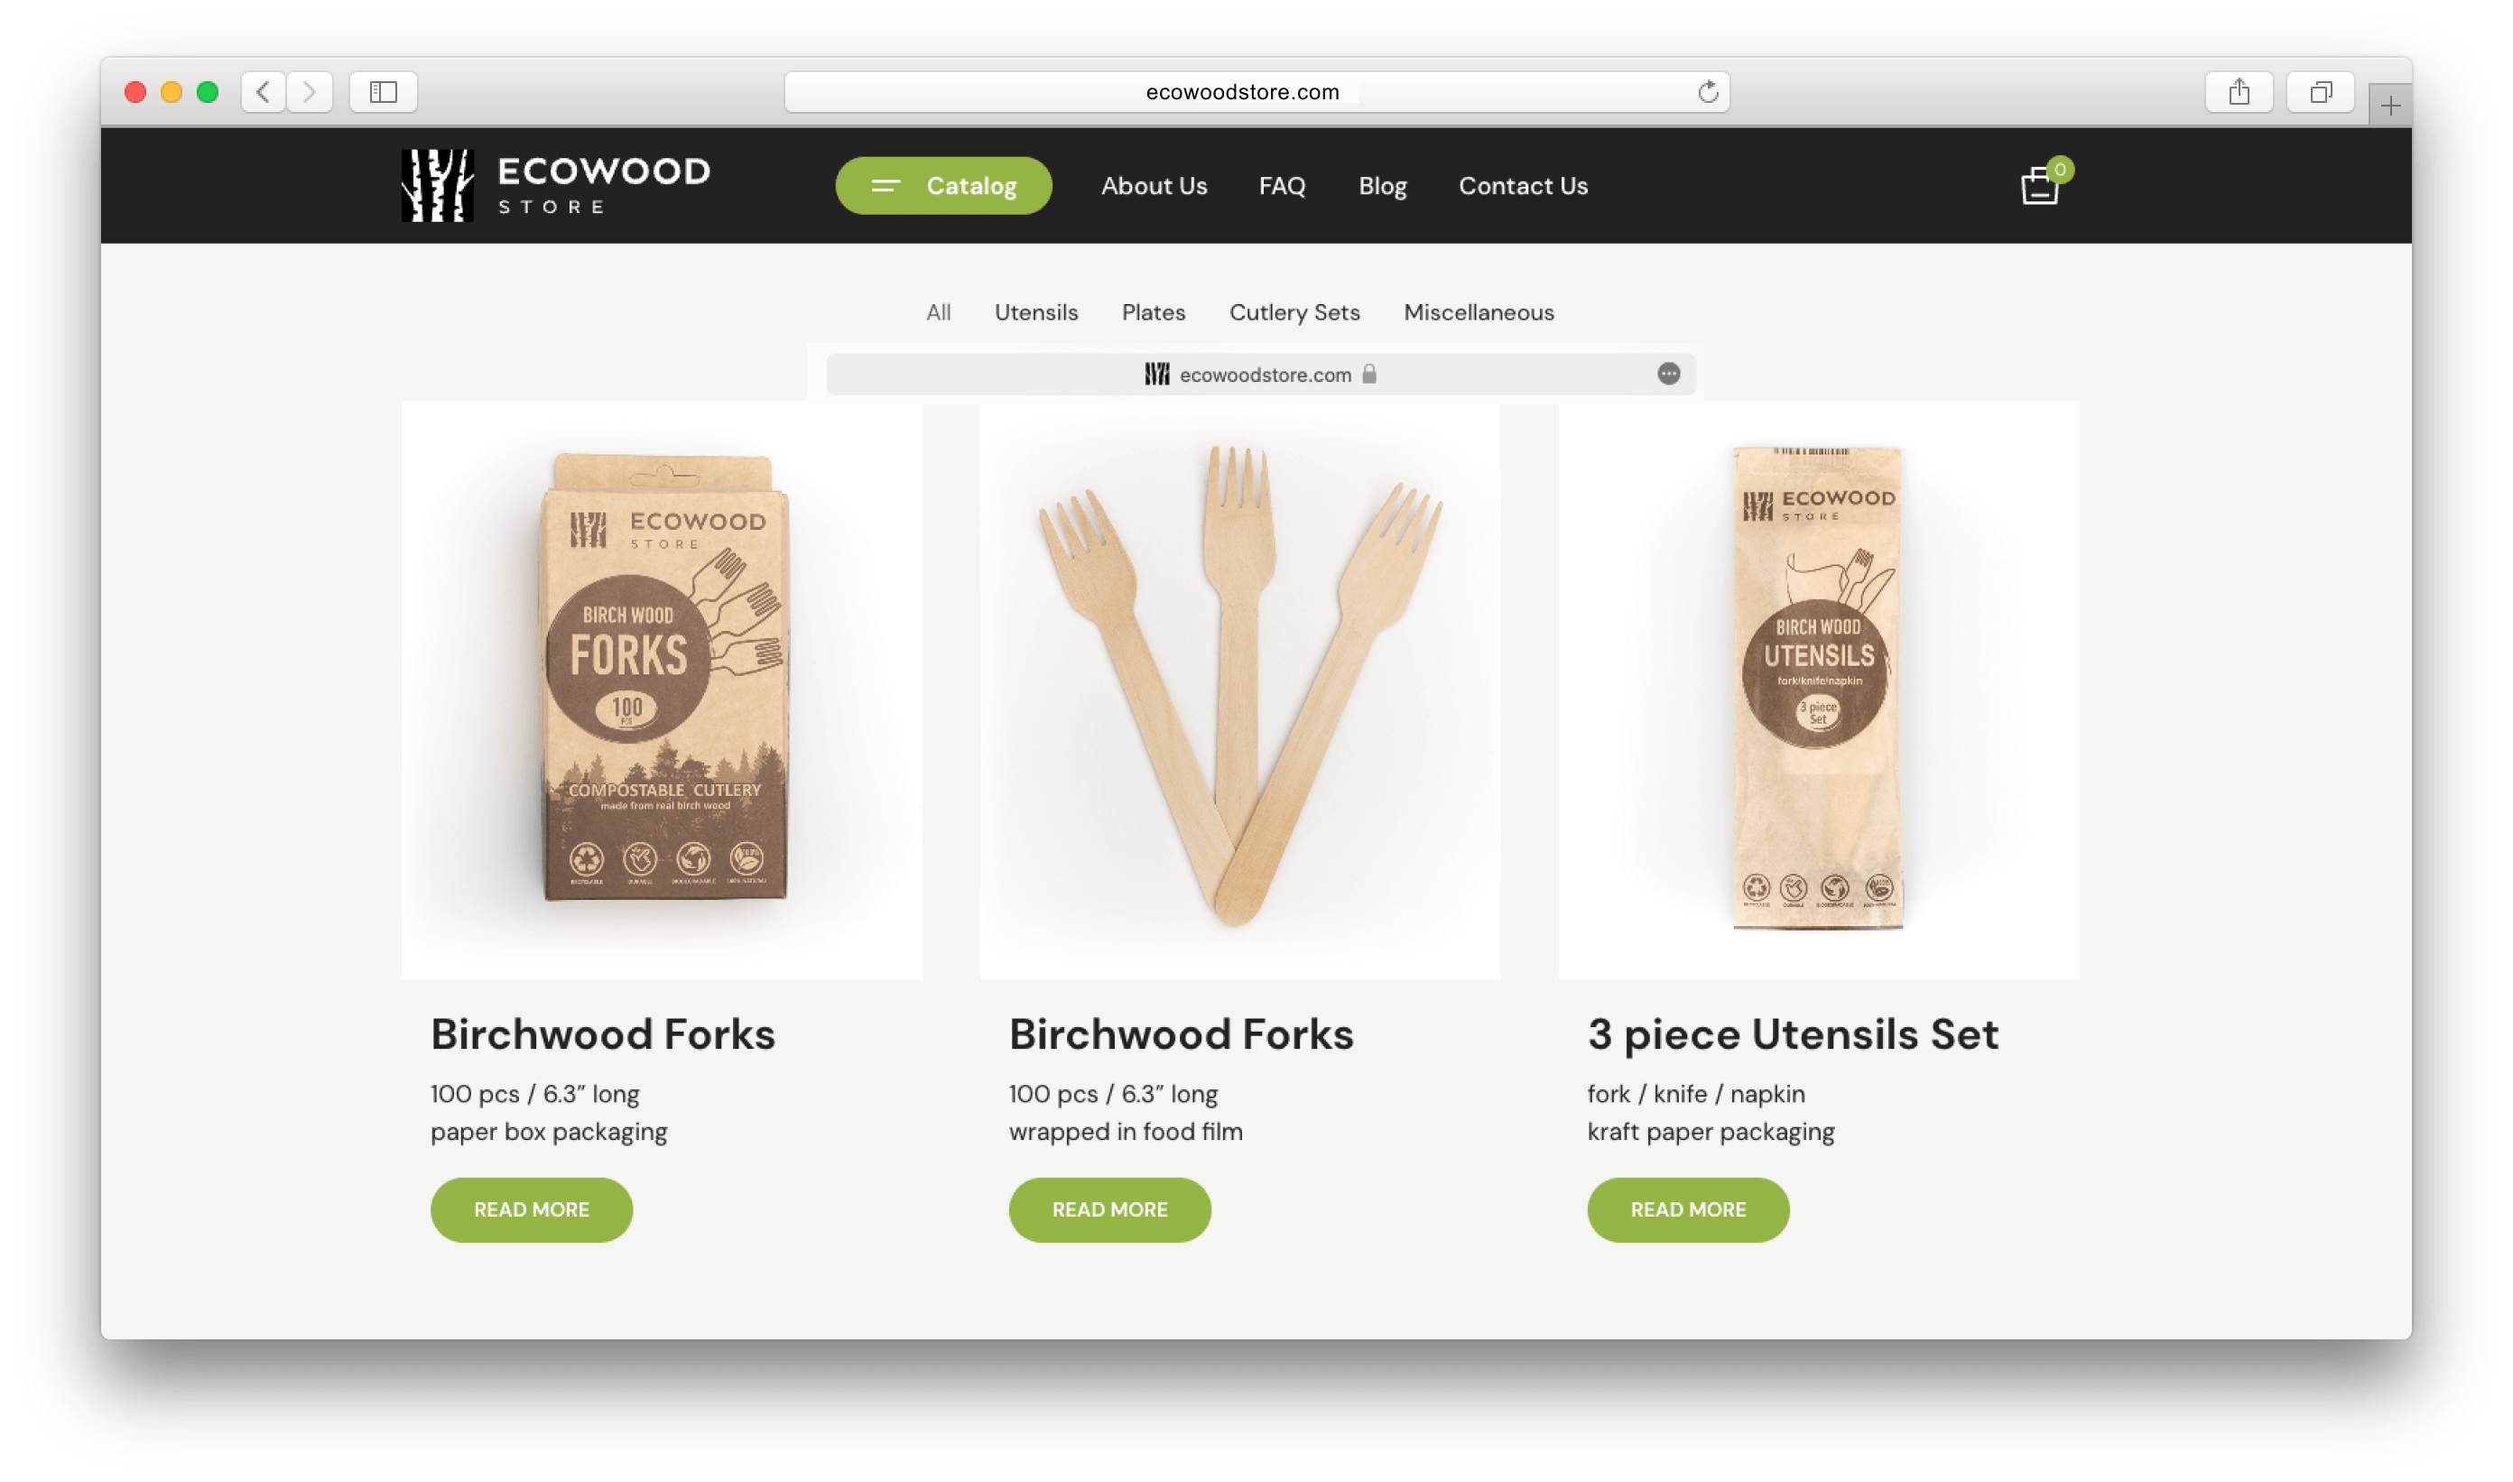Click the Ecowood Store logo
This screenshot has width=2513, height=1482.
tap(555, 186)
